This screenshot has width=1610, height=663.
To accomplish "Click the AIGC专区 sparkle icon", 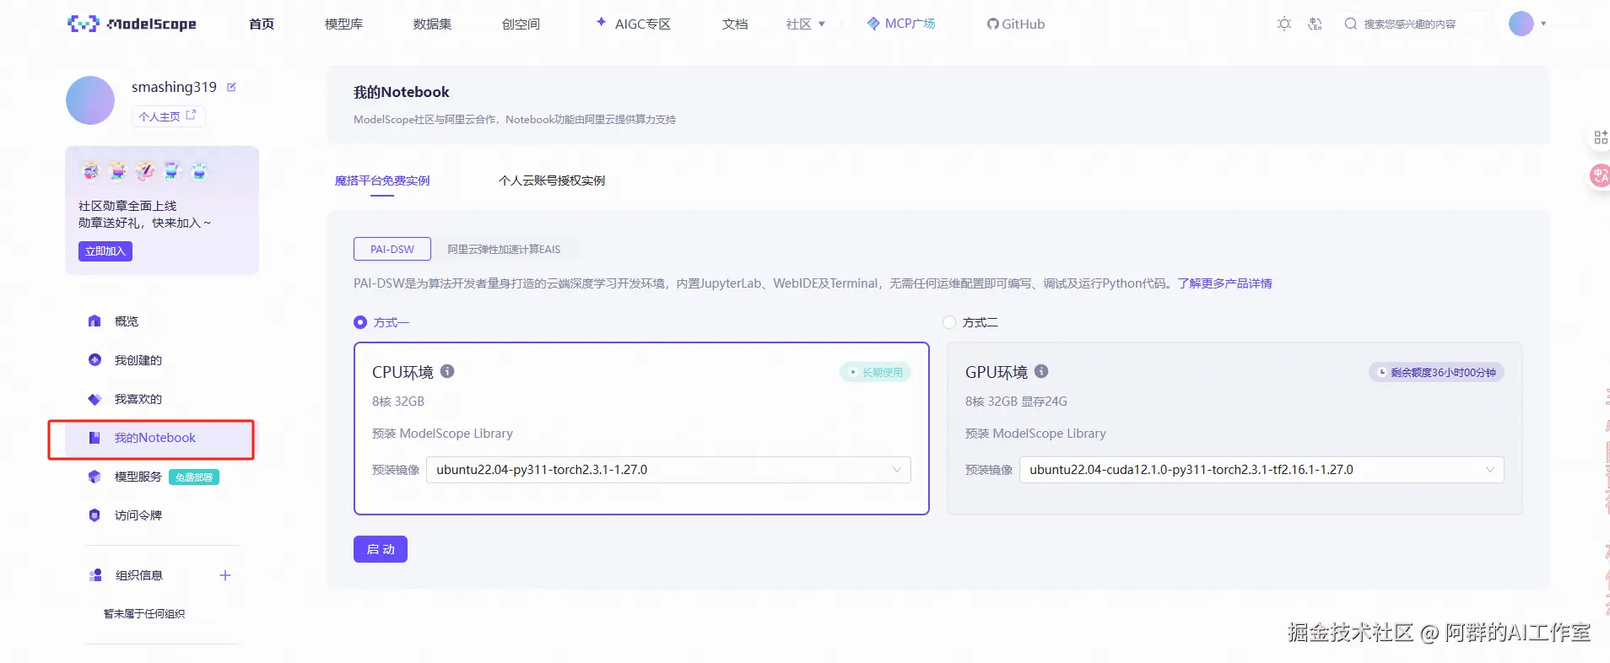I will point(601,22).
